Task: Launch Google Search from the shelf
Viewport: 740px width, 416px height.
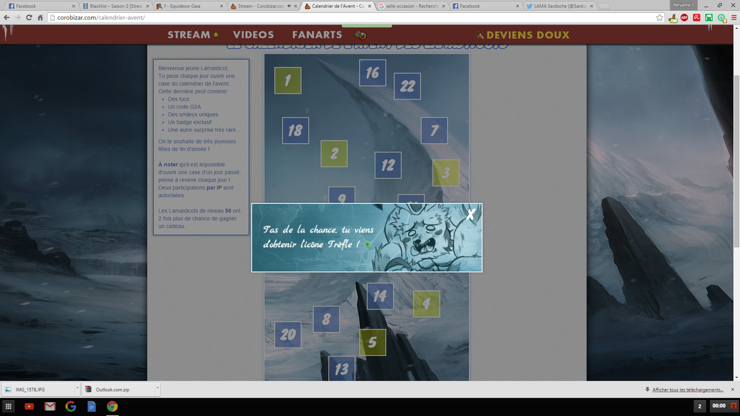Action: [70, 406]
